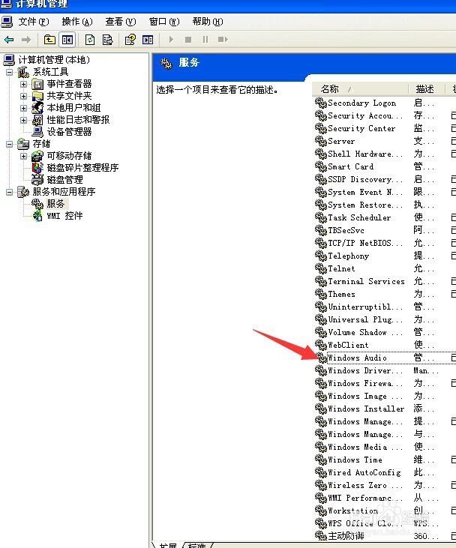The height and width of the screenshot is (548, 456).
Task: Switch to the 标准 tab
Action: 197,545
